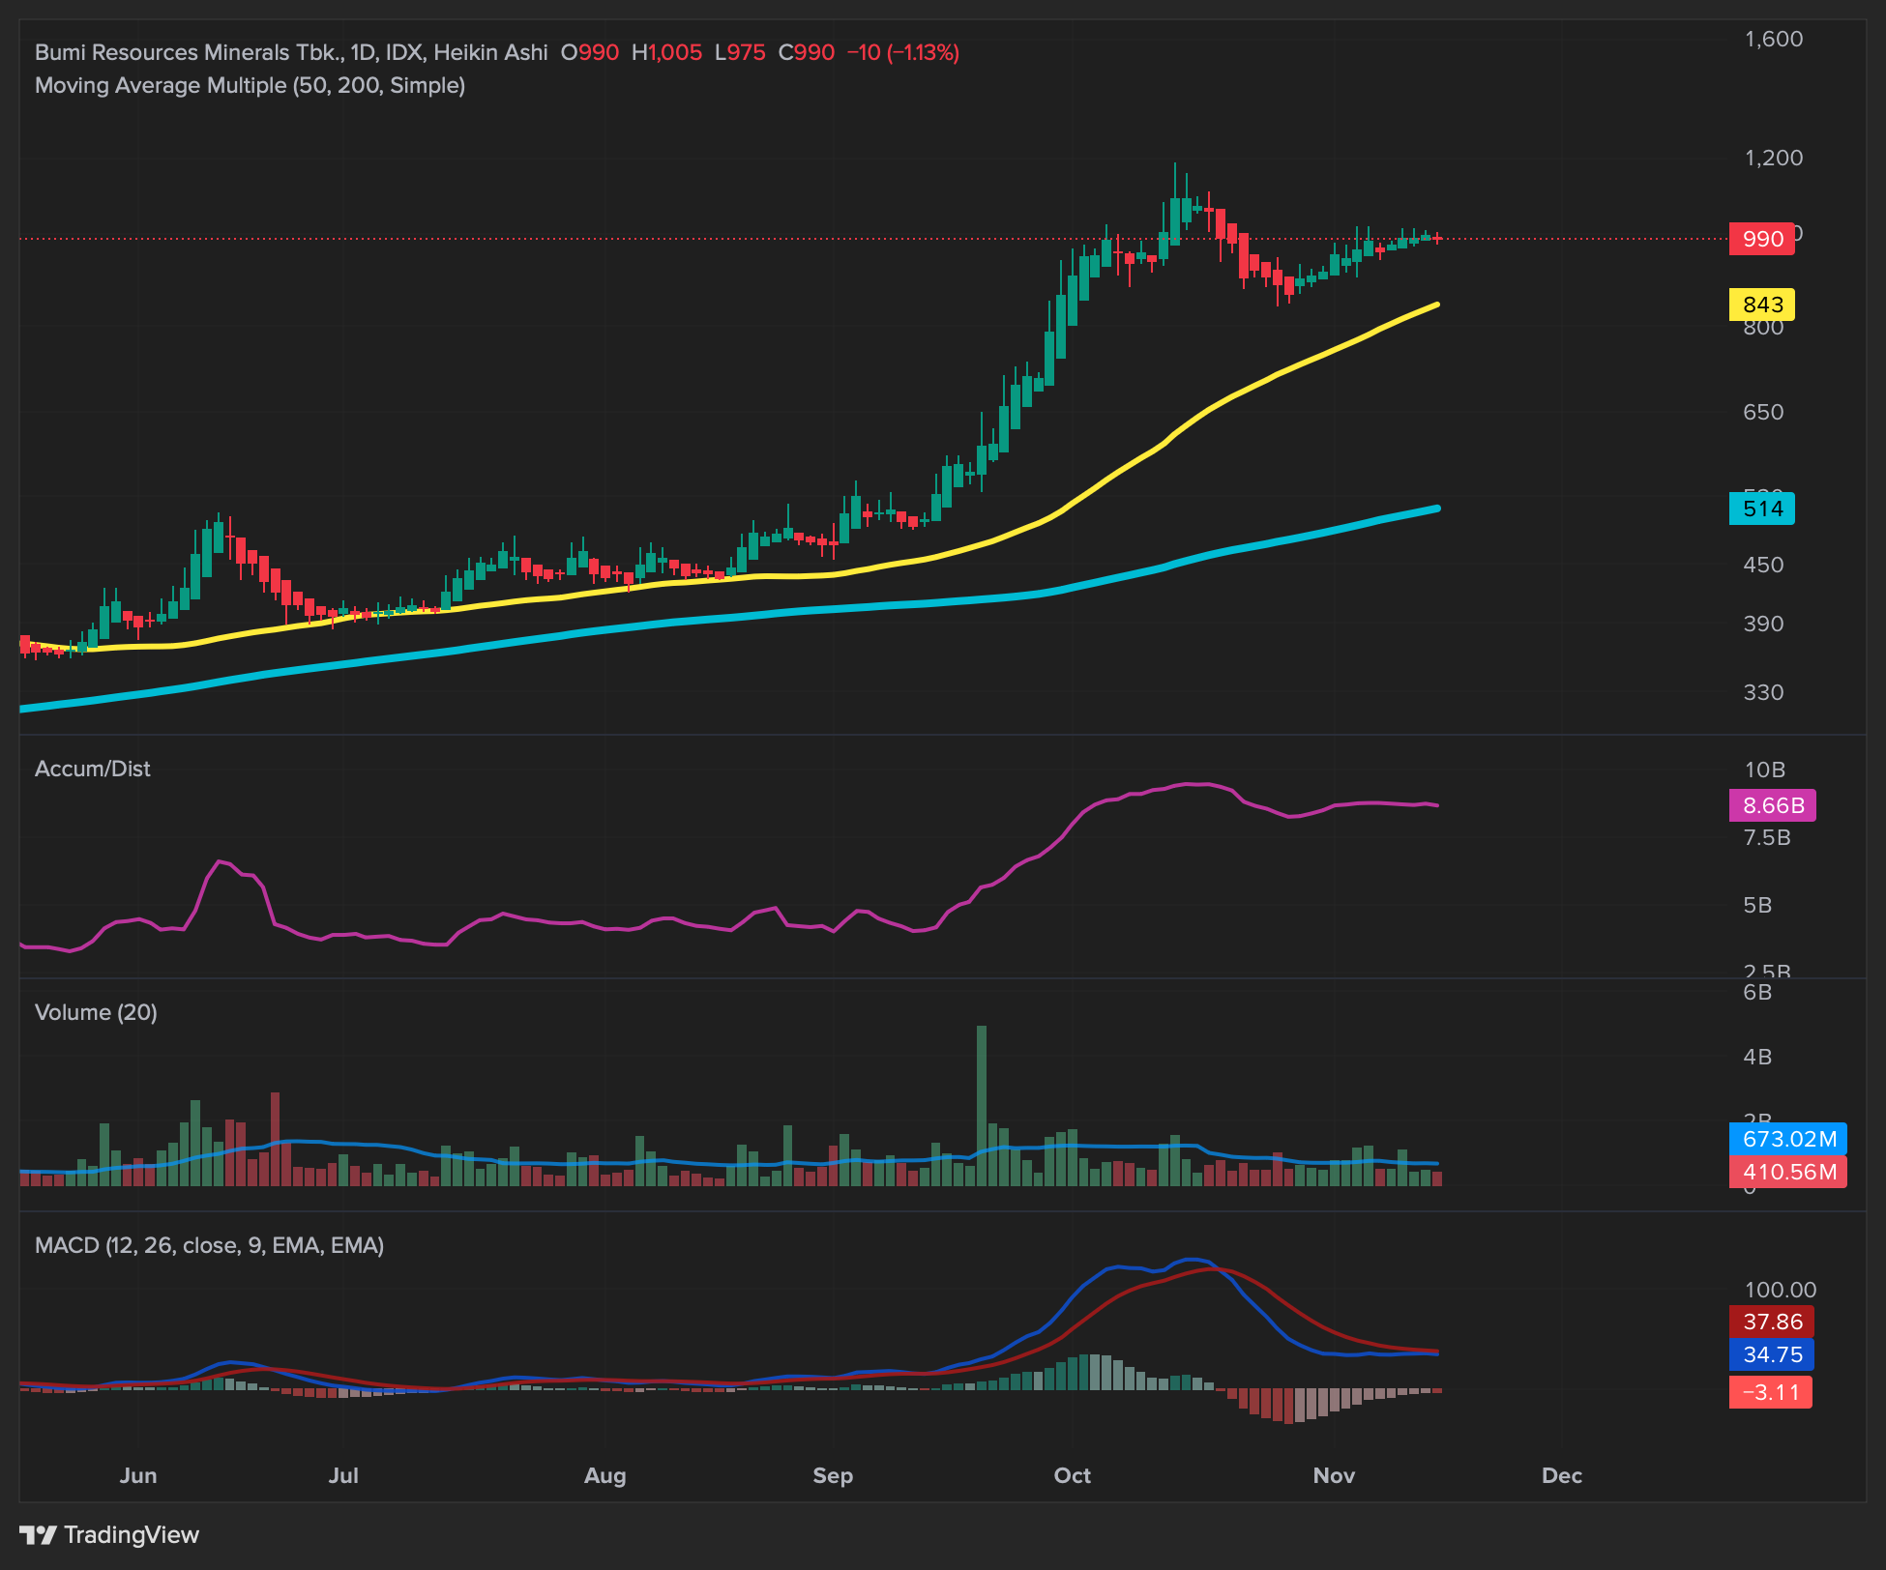Click the TradingView logo icon
This screenshot has height=1570, width=1886.
point(39,1534)
